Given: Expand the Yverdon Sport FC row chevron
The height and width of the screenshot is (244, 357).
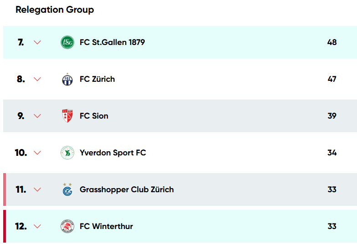Looking at the screenshot, I should coord(37,153).
